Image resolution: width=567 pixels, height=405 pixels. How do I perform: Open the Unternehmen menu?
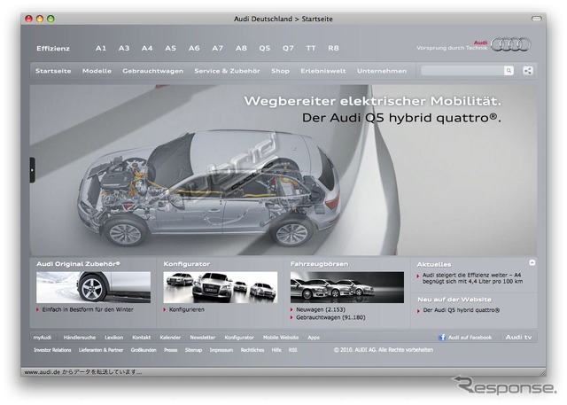382,71
